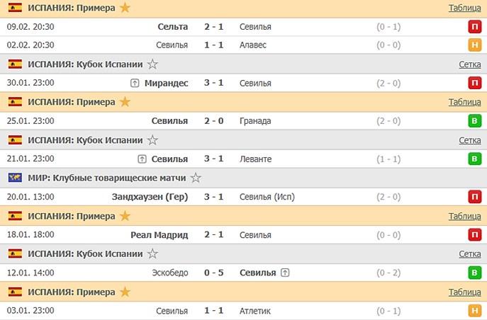Click the red П badge for Сельта–Севилья
The image size is (487, 320).
click(x=474, y=26)
